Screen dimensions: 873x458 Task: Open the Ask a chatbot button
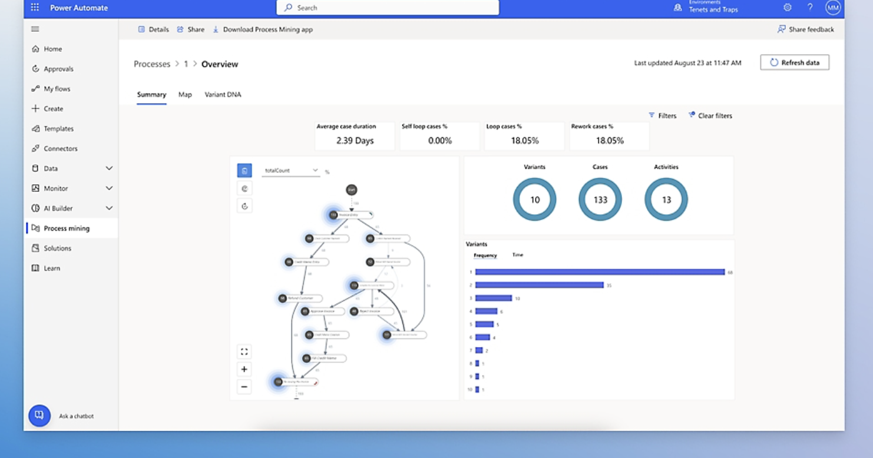39,416
